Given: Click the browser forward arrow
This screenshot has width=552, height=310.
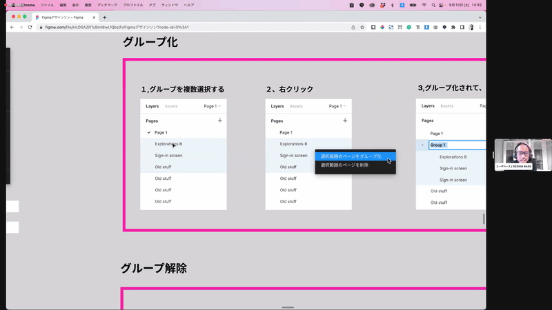Looking at the screenshot, I should point(21,27).
